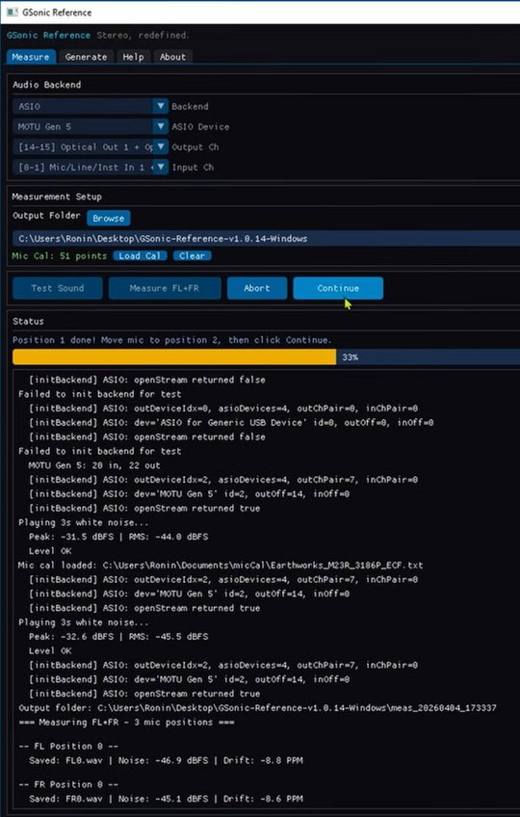Click the 'Saved: FR0.wav' log line
The width and height of the screenshot is (520, 817).
[166, 799]
